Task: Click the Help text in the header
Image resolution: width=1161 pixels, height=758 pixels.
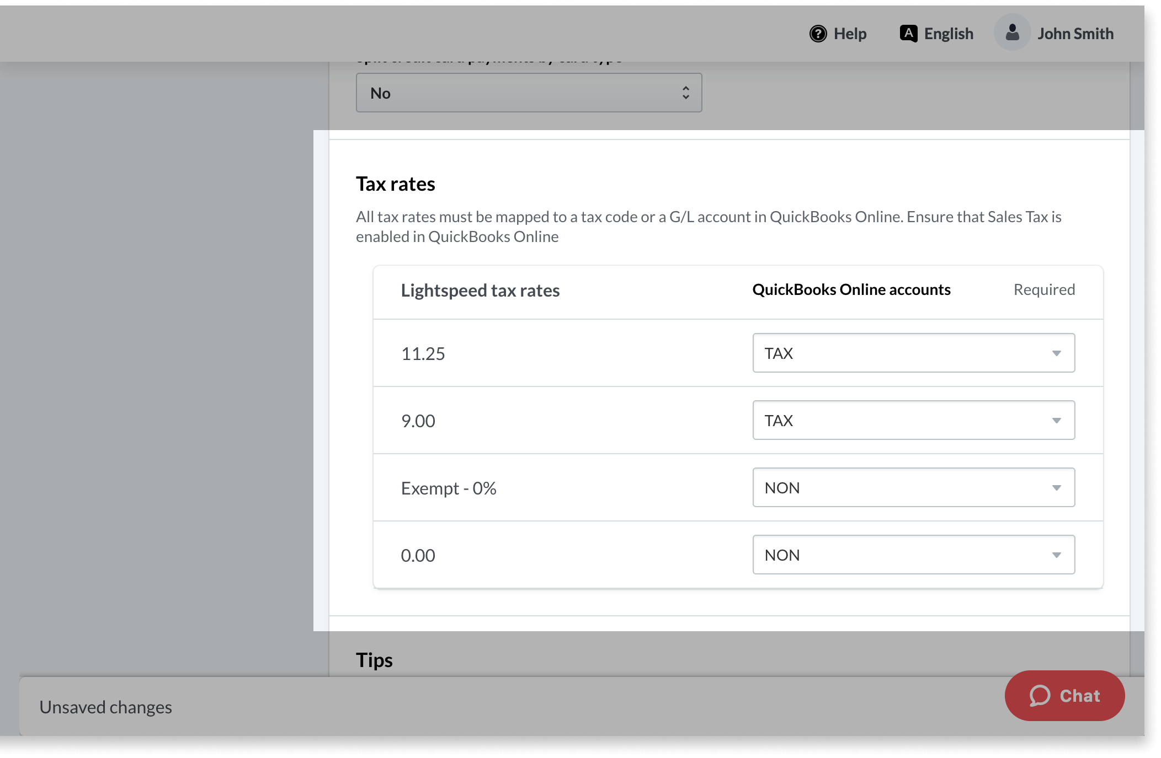Action: [x=850, y=34]
